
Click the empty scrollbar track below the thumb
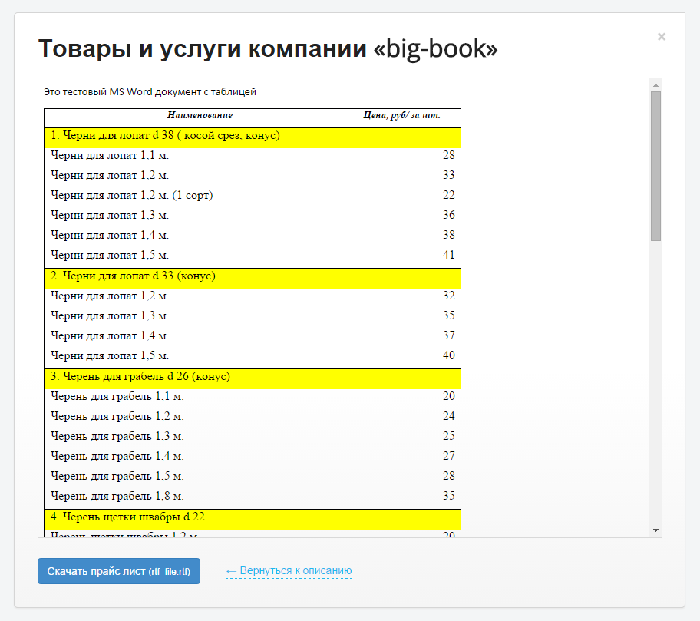[655, 384]
